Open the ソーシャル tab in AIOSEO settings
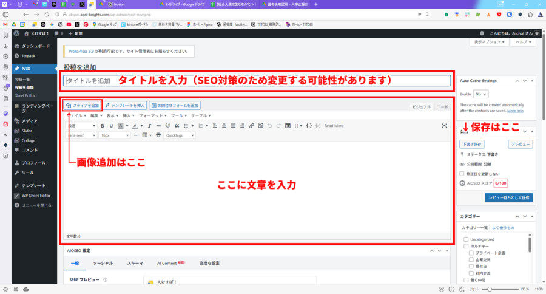 pyautogui.click(x=103, y=263)
